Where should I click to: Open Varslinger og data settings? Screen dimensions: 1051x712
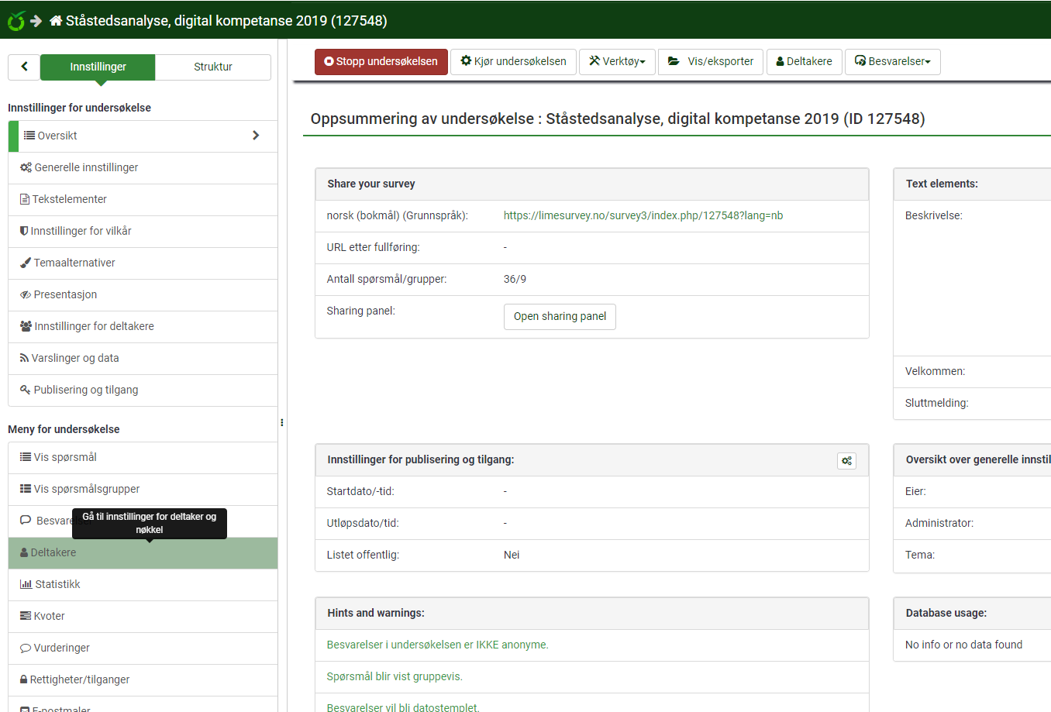[74, 358]
